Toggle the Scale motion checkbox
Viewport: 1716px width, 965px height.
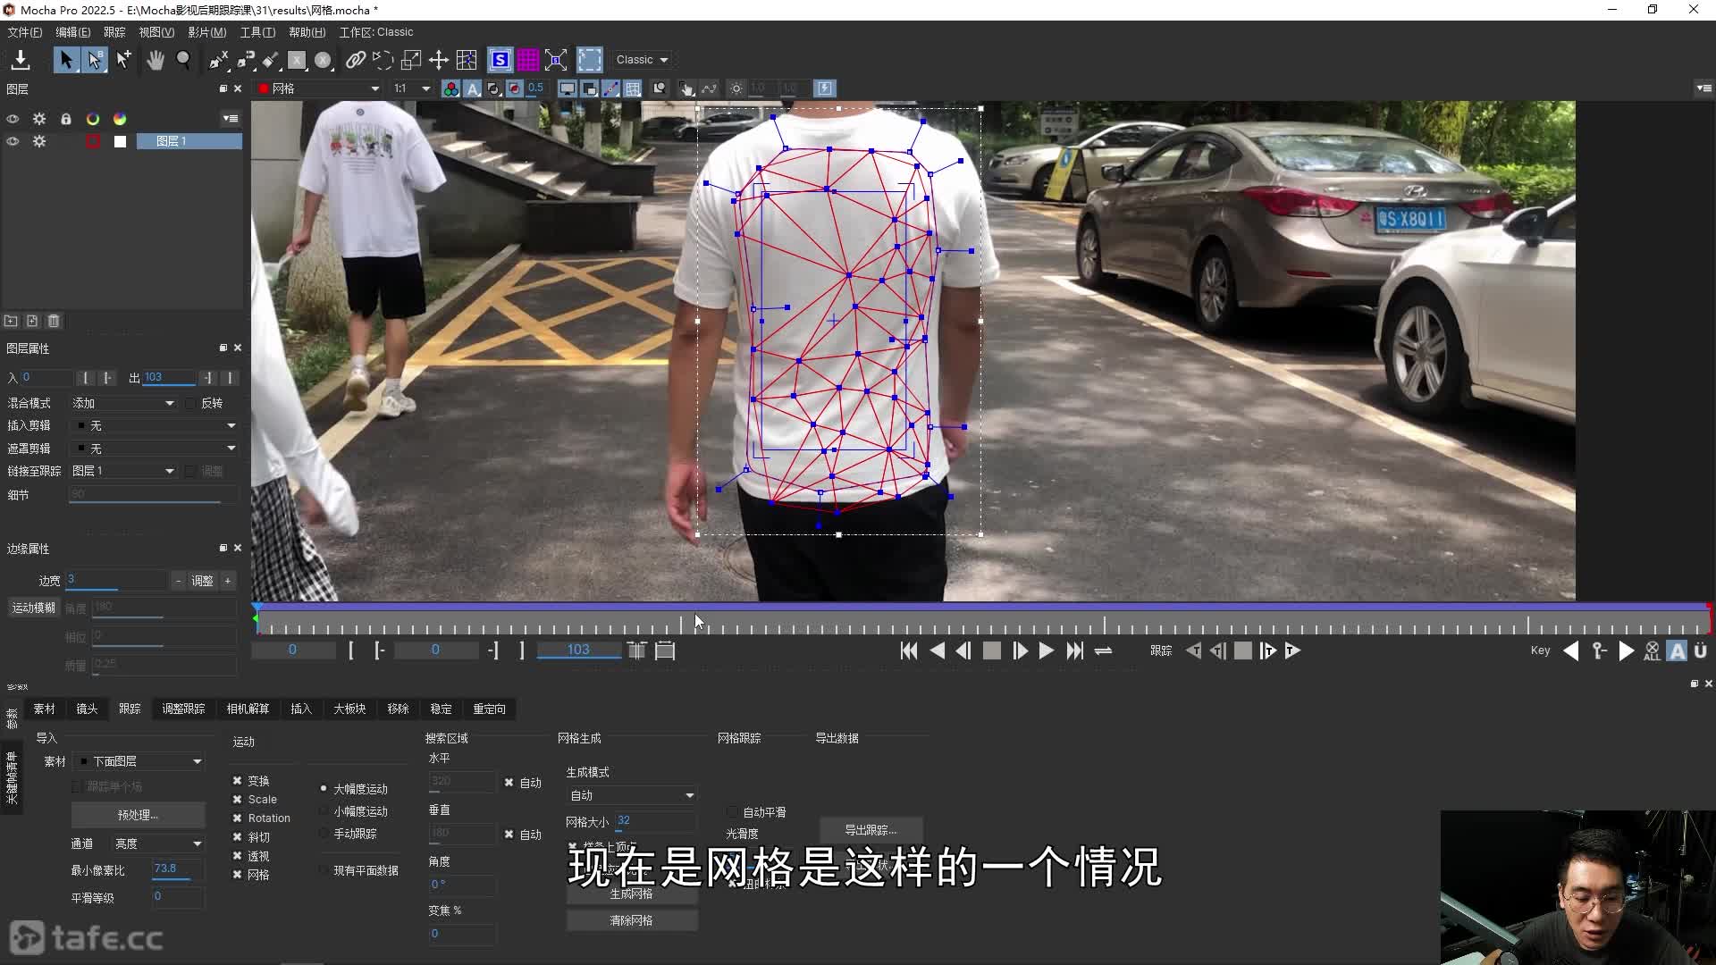[x=238, y=800]
